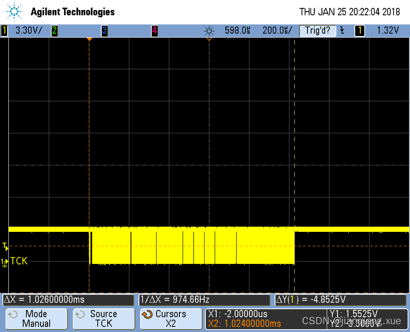Select the green channel 2 indicator
410x332 pixels.
54,30
